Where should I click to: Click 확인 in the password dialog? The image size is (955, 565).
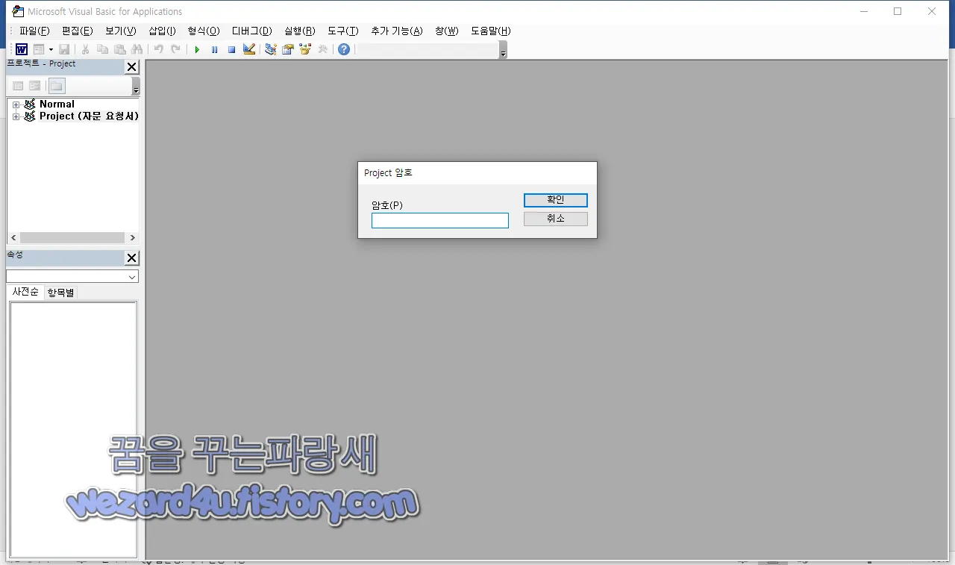pyautogui.click(x=556, y=200)
